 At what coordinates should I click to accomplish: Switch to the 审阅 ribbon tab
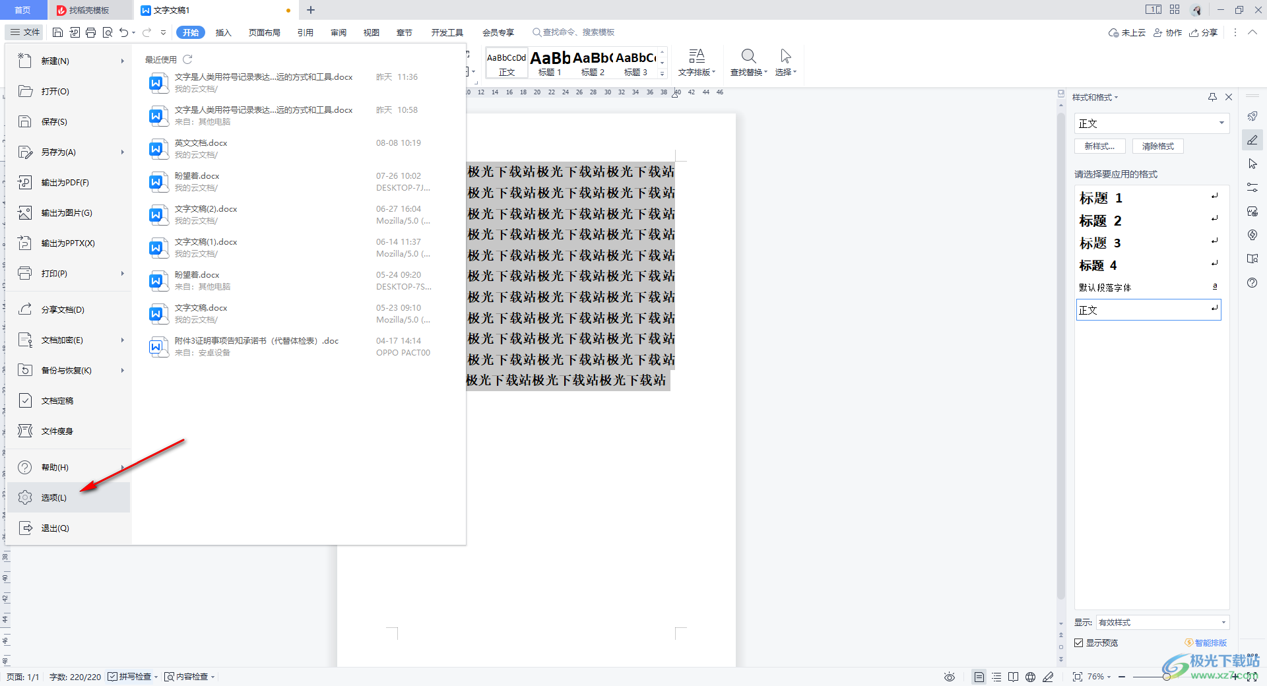pyautogui.click(x=339, y=32)
